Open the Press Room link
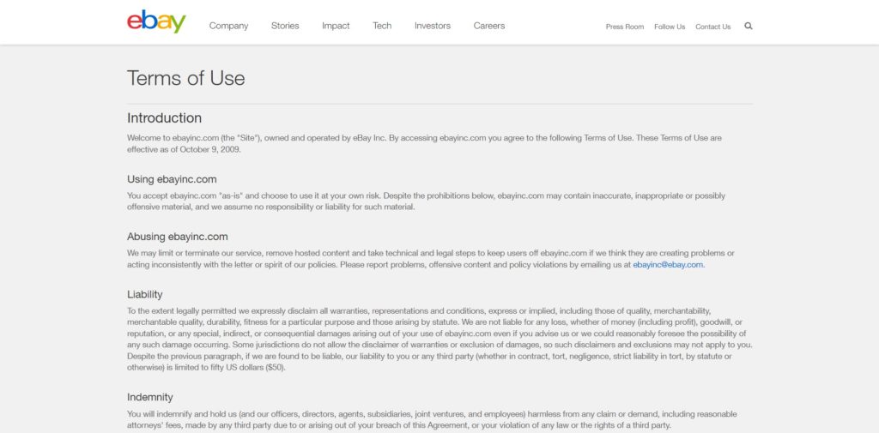This screenshot has width=879, height=433. click(x=625, y=27)
